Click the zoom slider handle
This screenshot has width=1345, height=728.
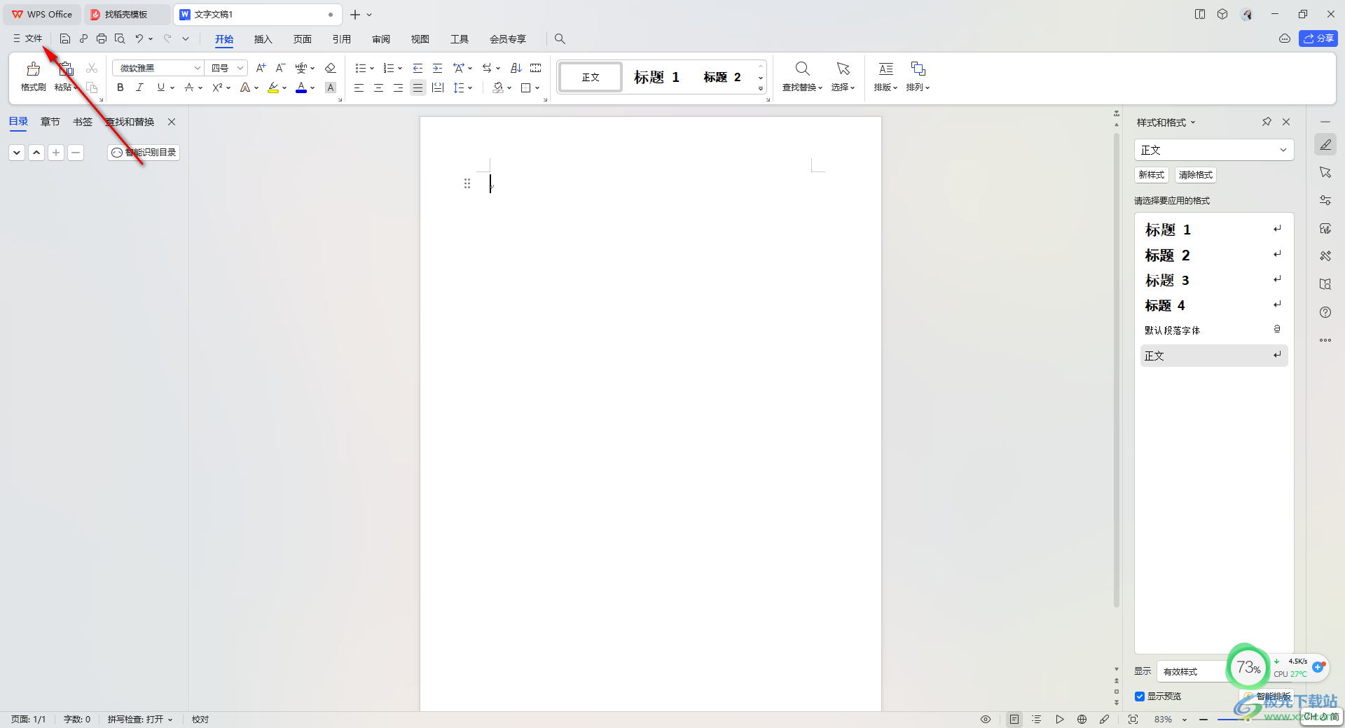point(1247,719)
